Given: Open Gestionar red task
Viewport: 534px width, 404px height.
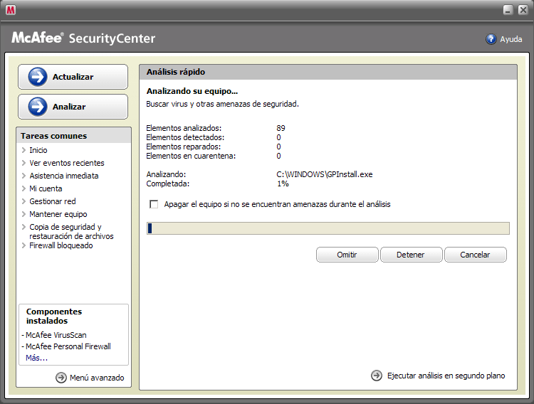Looking at the screenshot, I should [x=52, y=201].
